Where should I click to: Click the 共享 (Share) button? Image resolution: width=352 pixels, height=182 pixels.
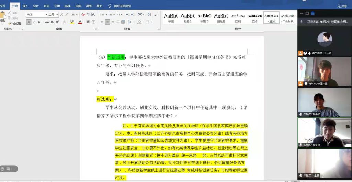342,6
